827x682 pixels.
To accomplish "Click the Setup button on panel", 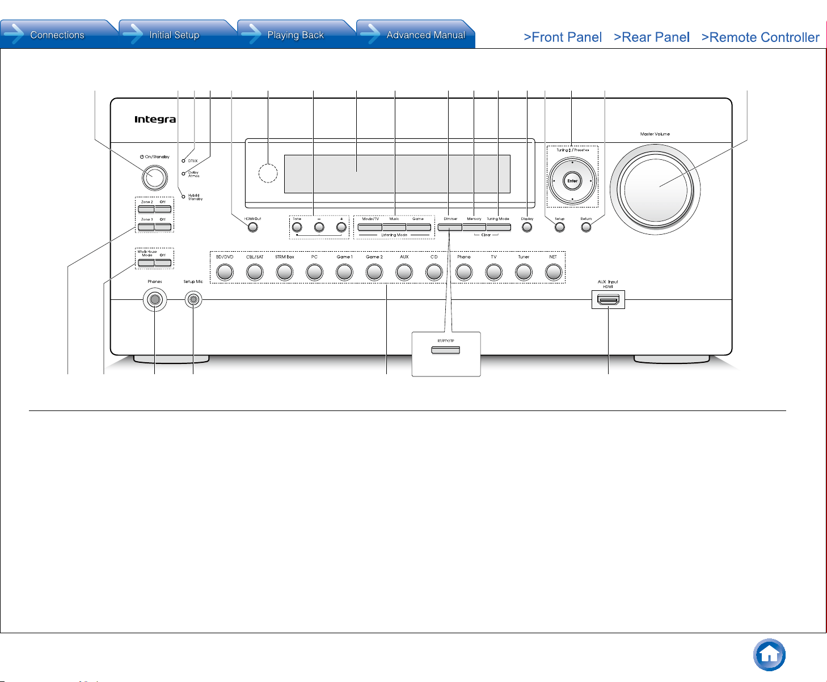I will 559,227.
